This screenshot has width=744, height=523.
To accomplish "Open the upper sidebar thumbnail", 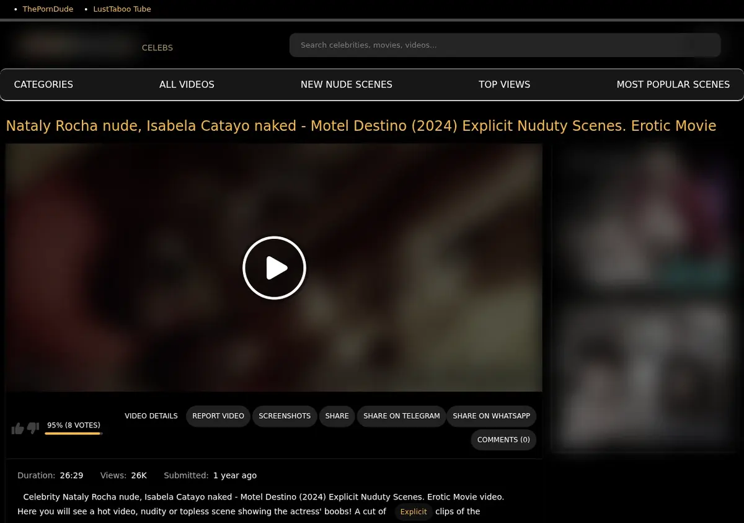I will [x=644, y=218].
